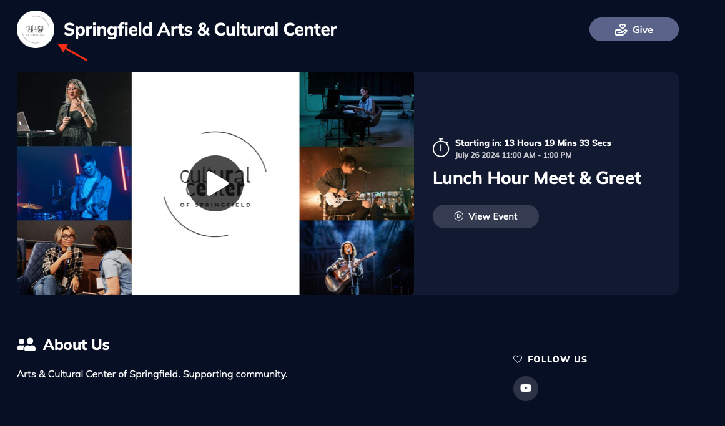Click the heart icon beside Follow Us
725x426 pixels.
pyautogui.click(x=517, y=359)
